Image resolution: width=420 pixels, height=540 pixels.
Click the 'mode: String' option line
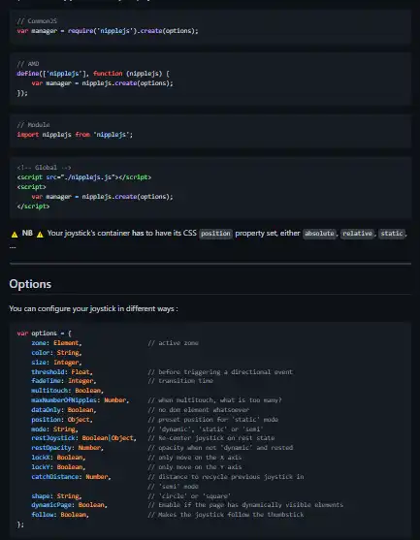coord(54,429)
